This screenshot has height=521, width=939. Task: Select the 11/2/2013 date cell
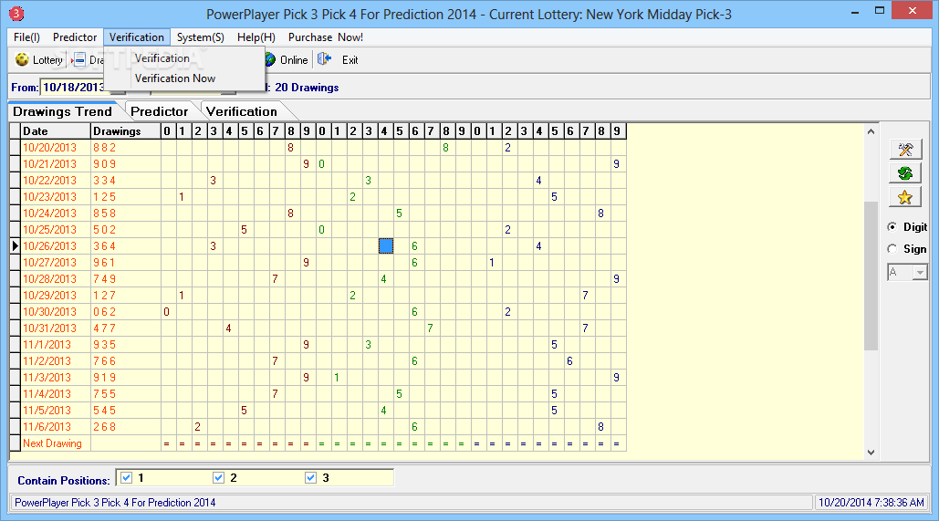[x=56, y=361]
